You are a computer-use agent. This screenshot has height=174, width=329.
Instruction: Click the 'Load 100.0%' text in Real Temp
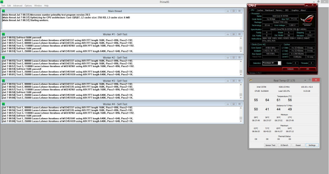(284, 91)
